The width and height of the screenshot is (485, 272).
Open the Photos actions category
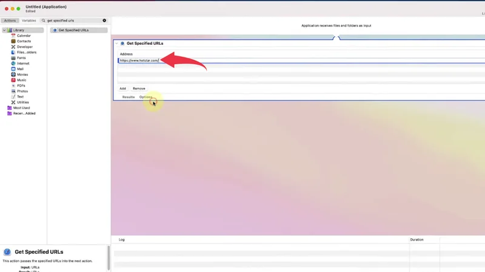pyautogui.click(x=22, y=91)
